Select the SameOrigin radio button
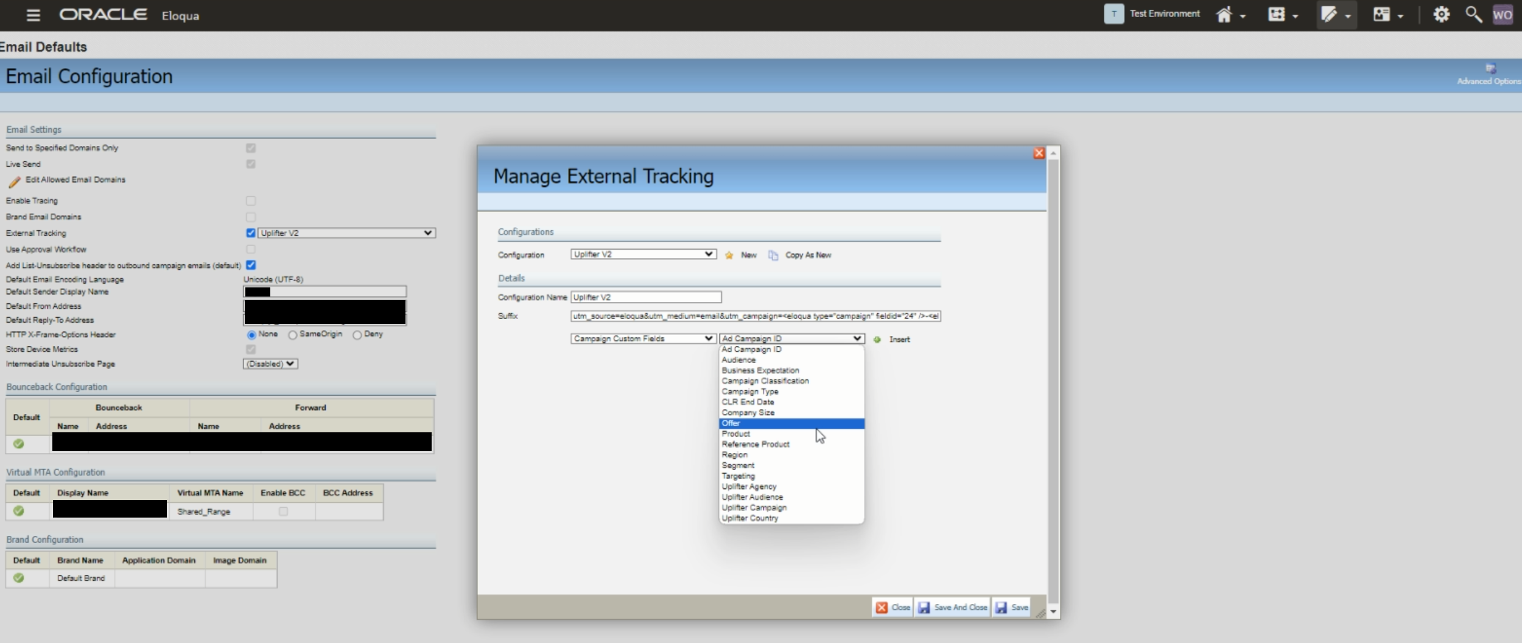 click(292, 334)
